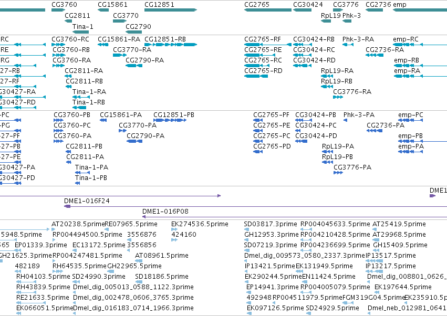Select protein CG2736-PA

(x=386, y=125)
